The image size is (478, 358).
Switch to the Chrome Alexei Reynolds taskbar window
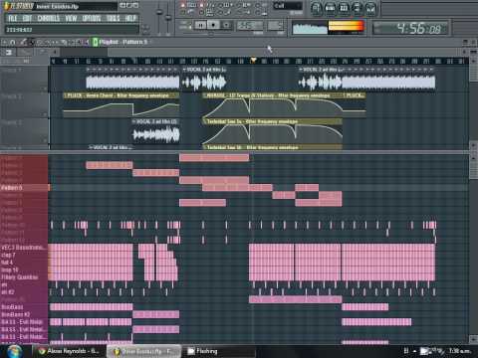coord(69,351)
